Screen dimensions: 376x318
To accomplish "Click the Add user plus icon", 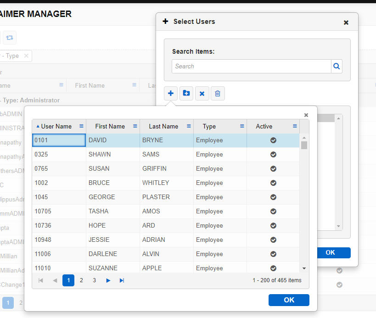I will point(170,93).
